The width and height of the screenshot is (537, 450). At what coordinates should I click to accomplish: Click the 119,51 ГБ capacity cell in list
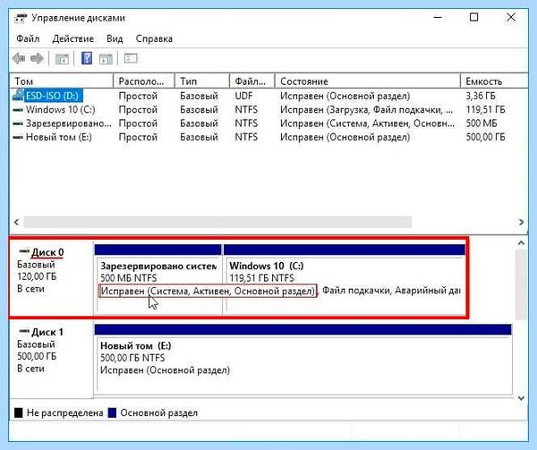pos(485,109)
